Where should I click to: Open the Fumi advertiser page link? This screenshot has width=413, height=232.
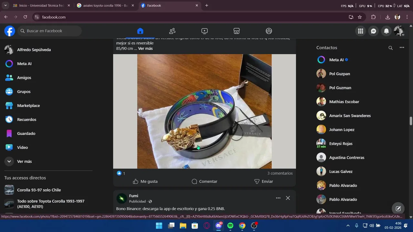tap(134, 196)
